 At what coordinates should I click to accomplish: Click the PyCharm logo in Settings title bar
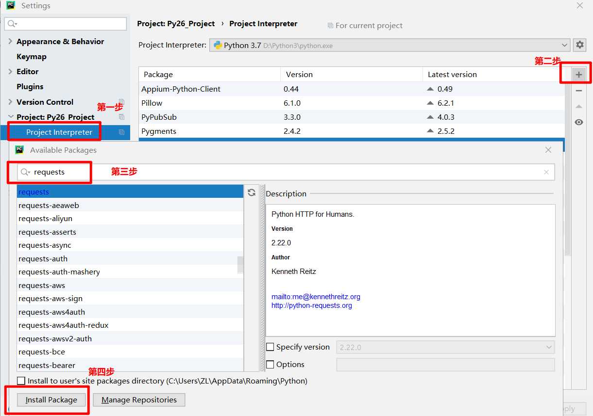[11, 5]
